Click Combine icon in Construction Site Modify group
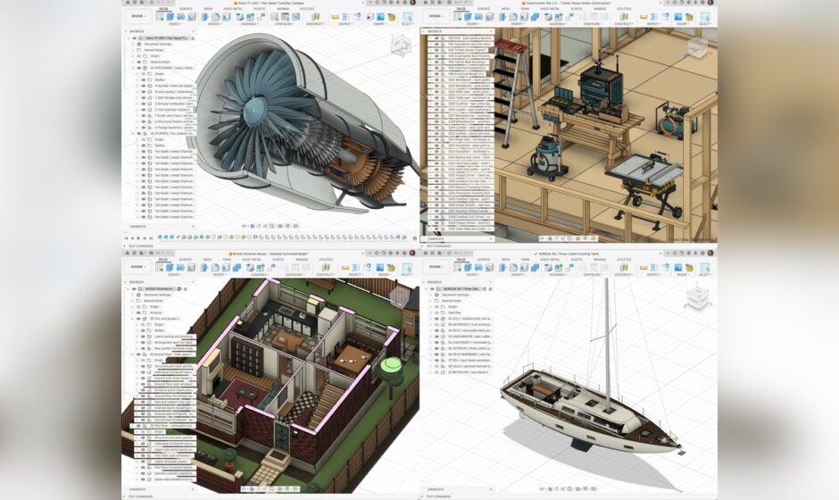The width and height of the screenshot is (839, 500). (535, 17)
